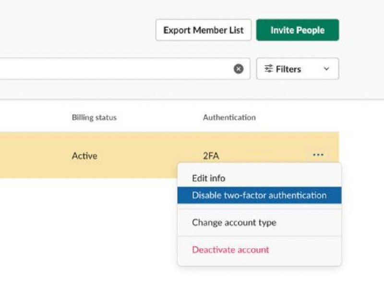Choose Disable two-factor authentication

(259, 195)
